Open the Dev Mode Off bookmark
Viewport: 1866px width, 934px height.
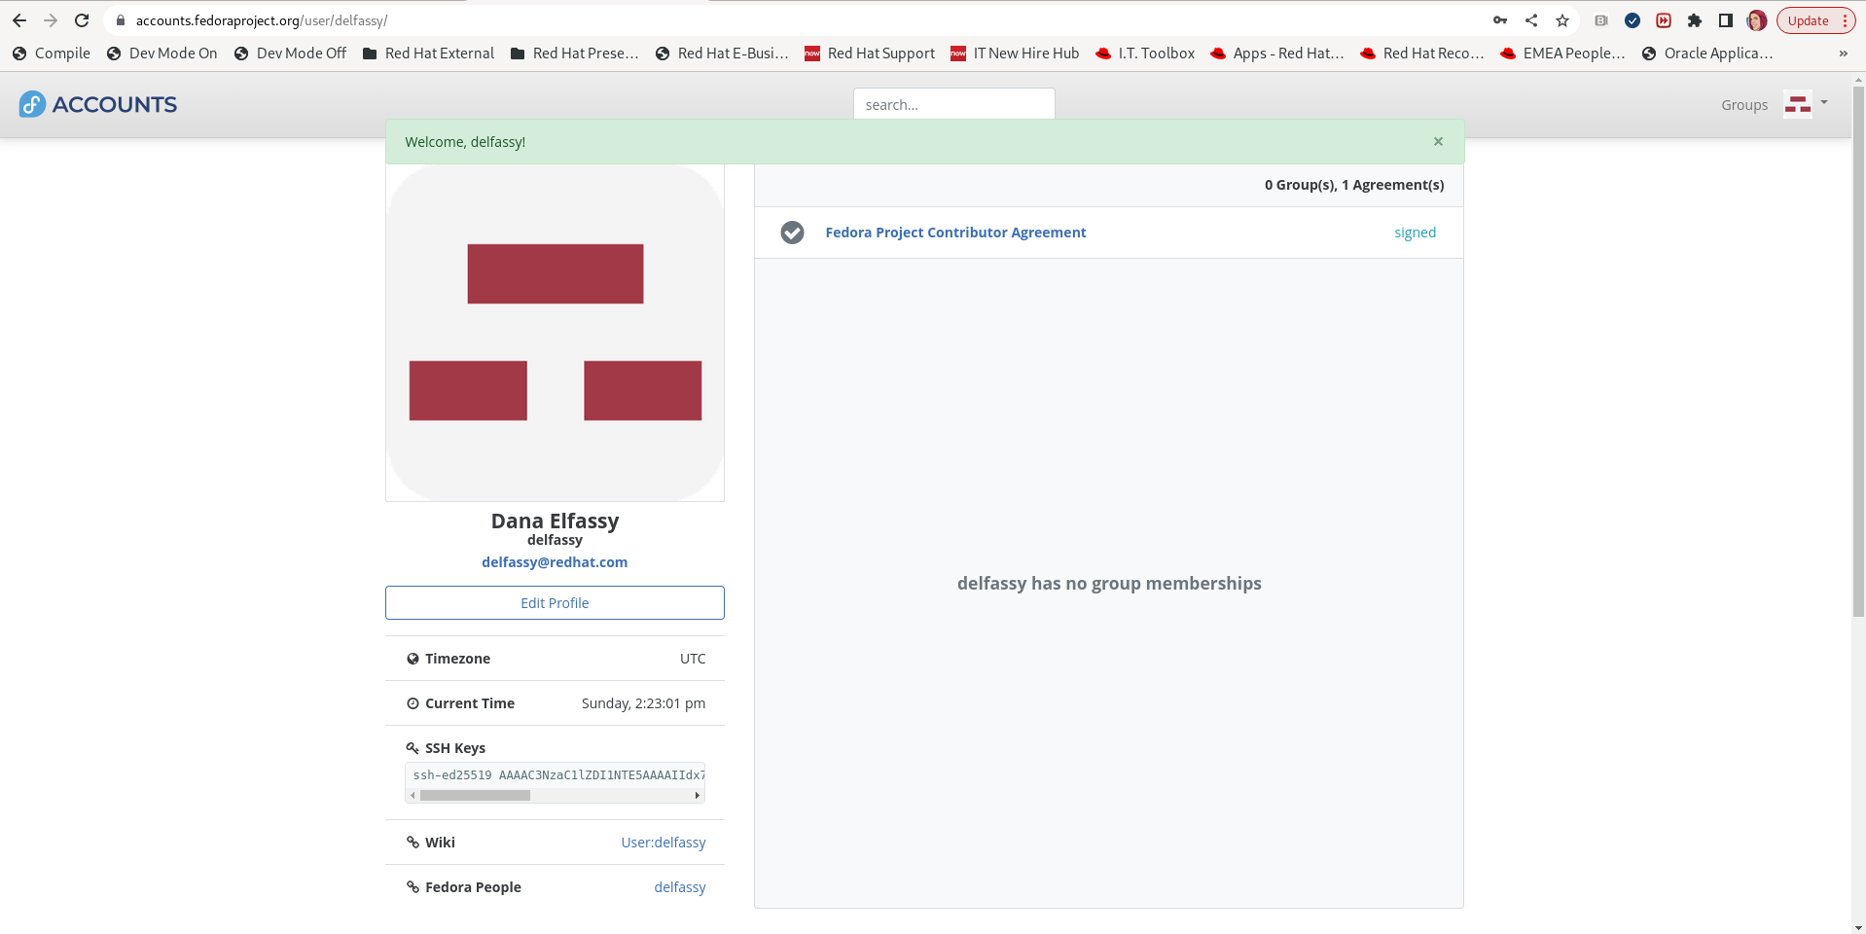click(290, 54)
